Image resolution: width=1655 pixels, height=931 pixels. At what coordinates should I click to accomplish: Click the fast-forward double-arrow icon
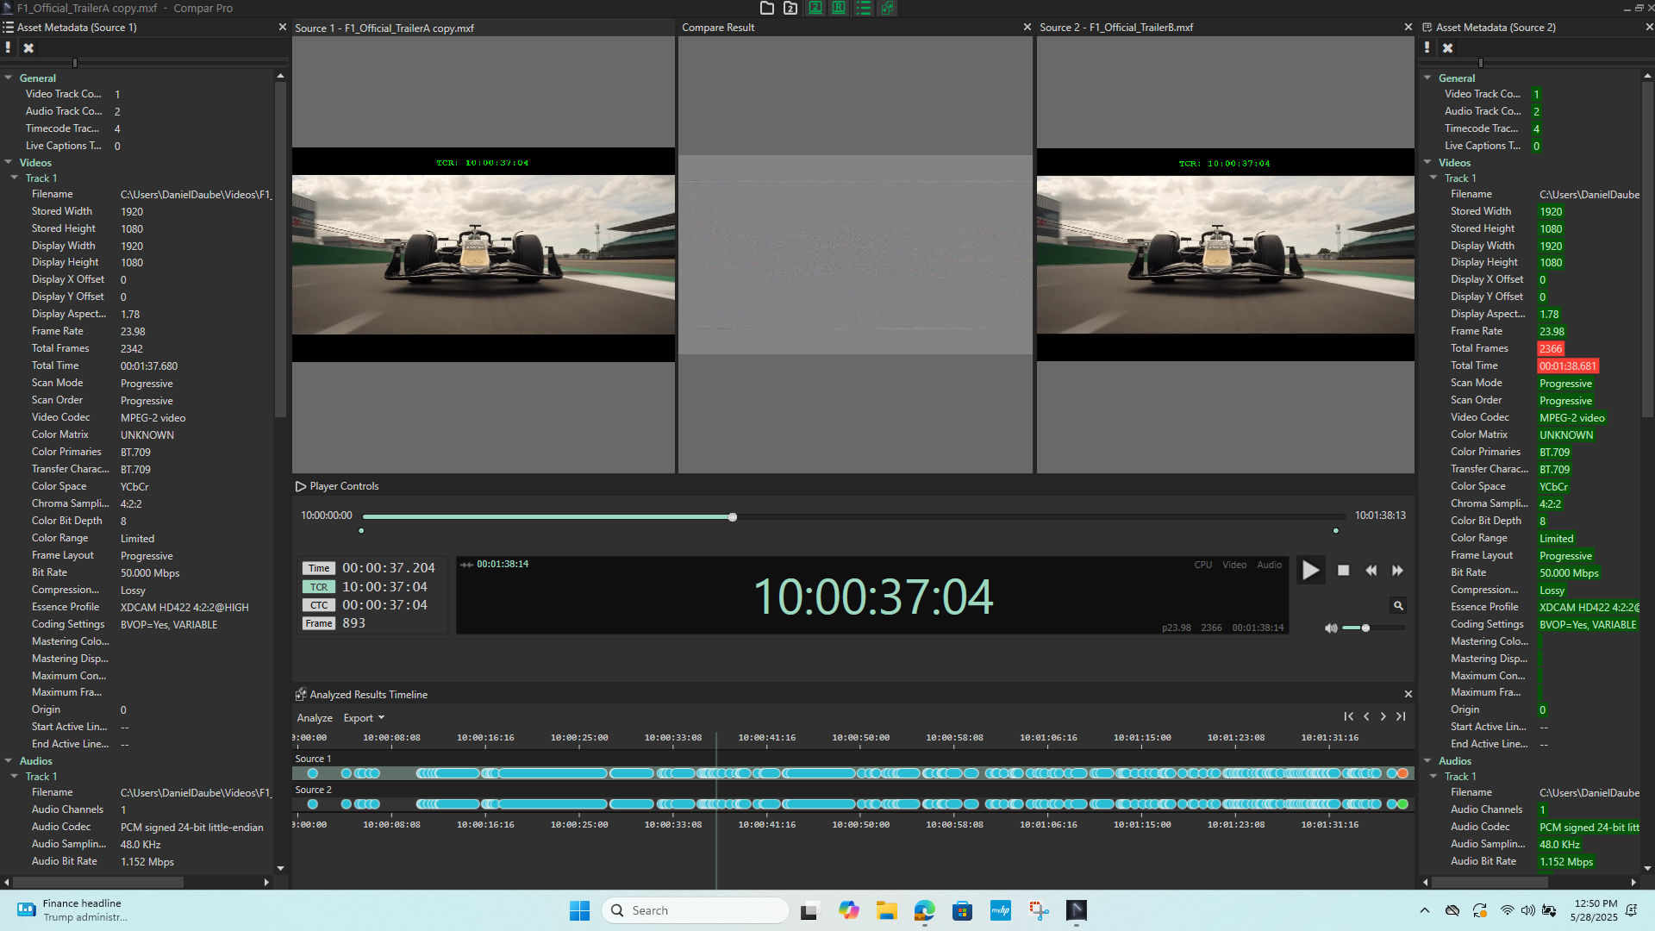1397,571
